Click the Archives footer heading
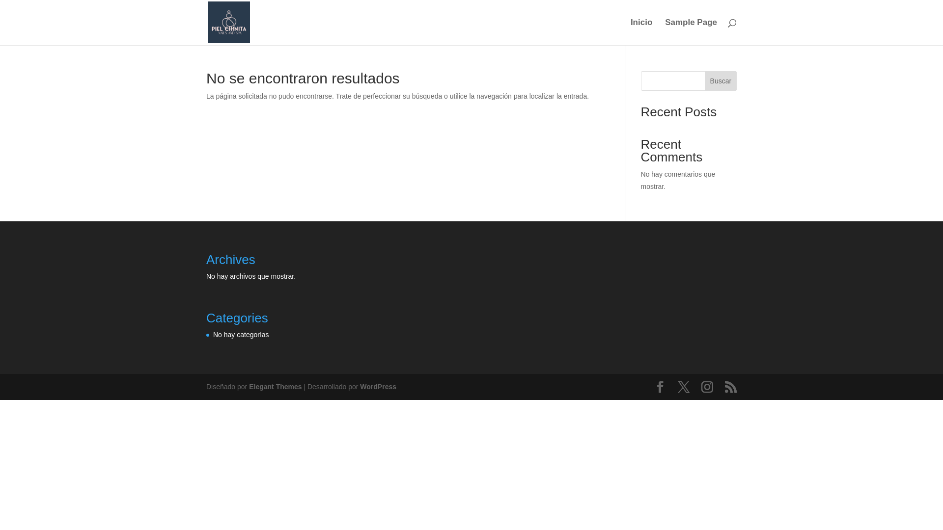The height and width of the screenshot is (530, 943). point(230,260)
